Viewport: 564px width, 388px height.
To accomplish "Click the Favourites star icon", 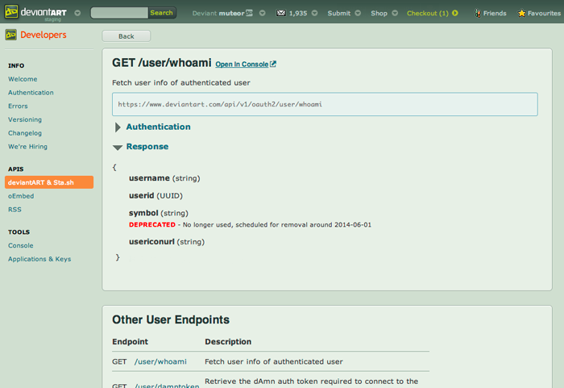I will [x=521, y=14].
